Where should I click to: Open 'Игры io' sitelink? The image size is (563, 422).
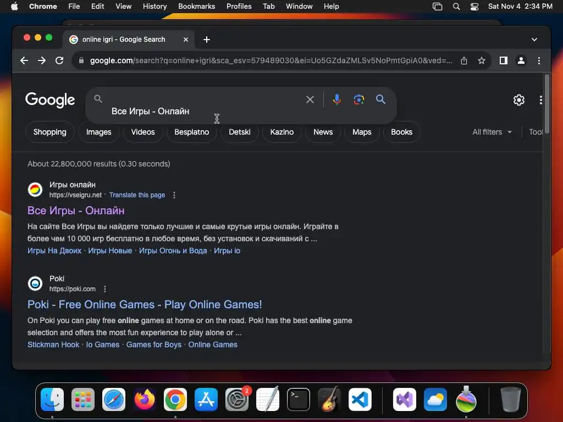[227, 251]
